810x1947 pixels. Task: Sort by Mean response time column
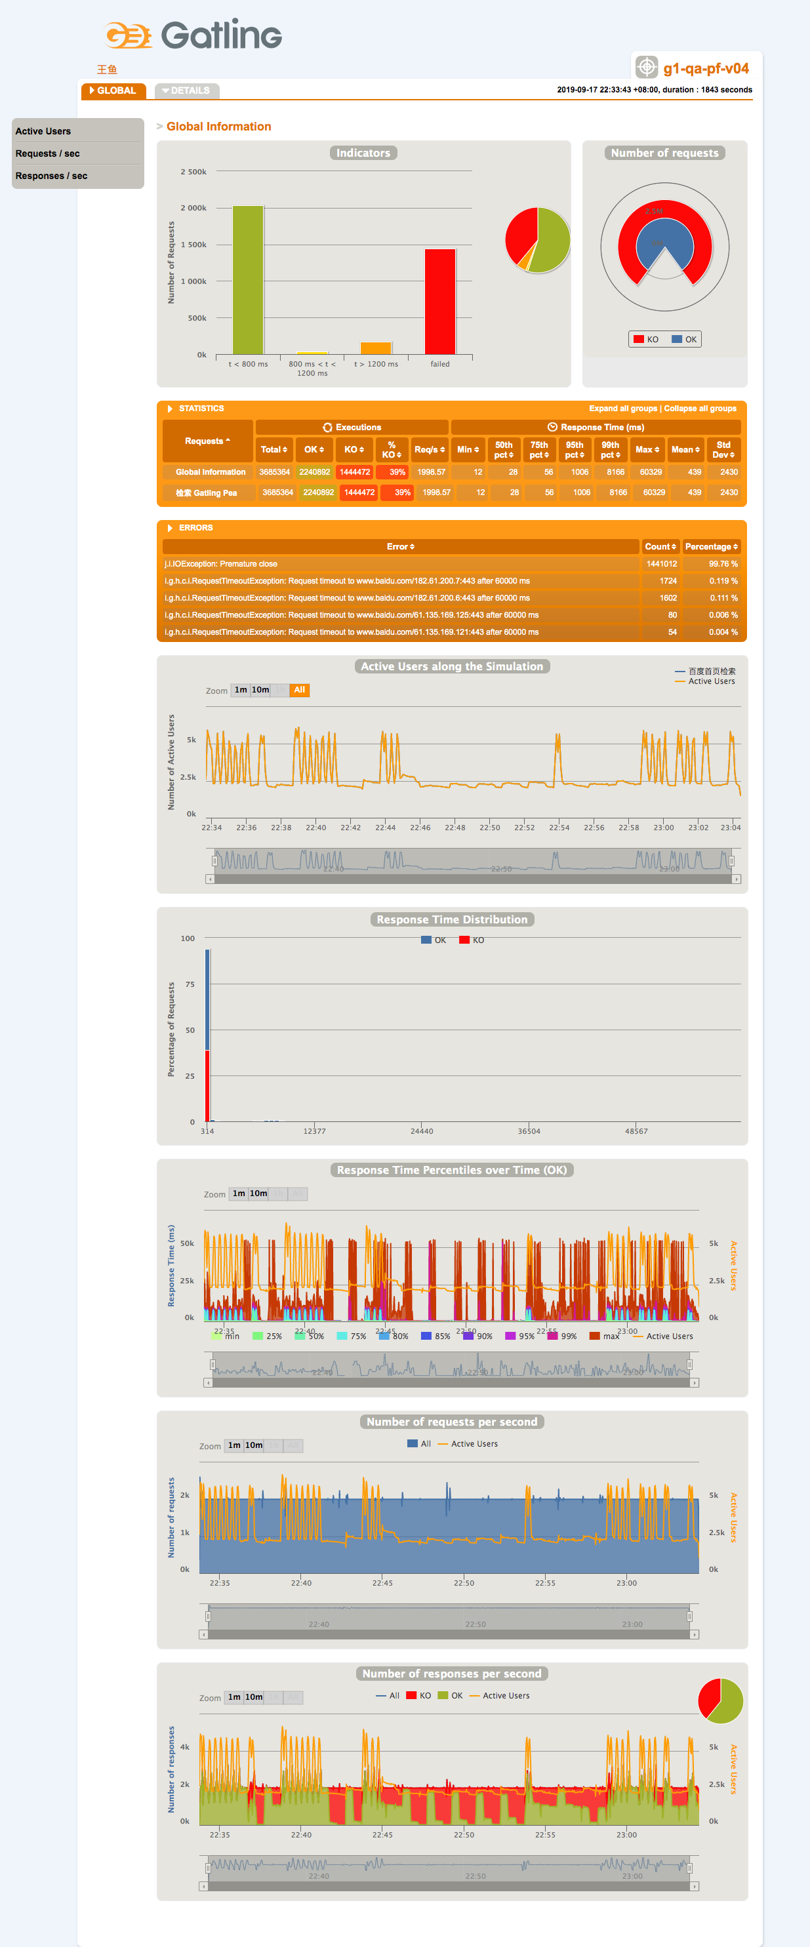[686, 450]
